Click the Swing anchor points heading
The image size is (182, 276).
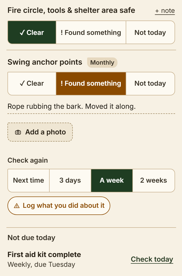tap(45, 62)
